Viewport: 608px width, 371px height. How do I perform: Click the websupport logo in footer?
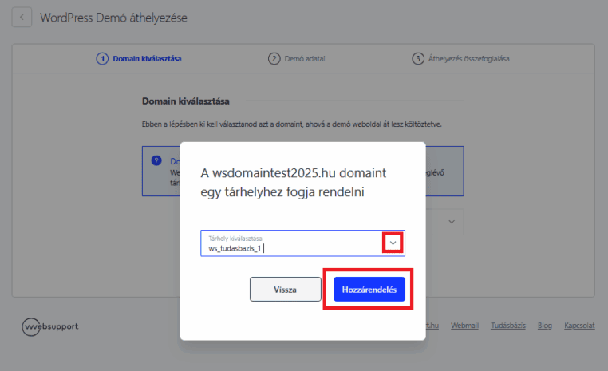[50, 326]
